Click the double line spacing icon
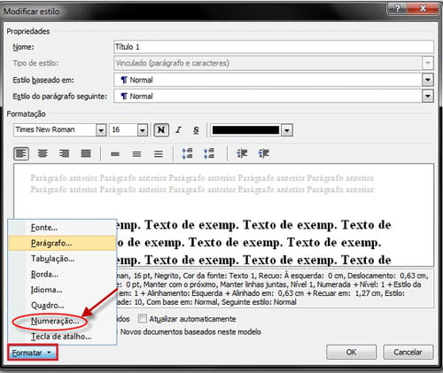The width and height of the screenshot is (443, 373). coord(159,154)
